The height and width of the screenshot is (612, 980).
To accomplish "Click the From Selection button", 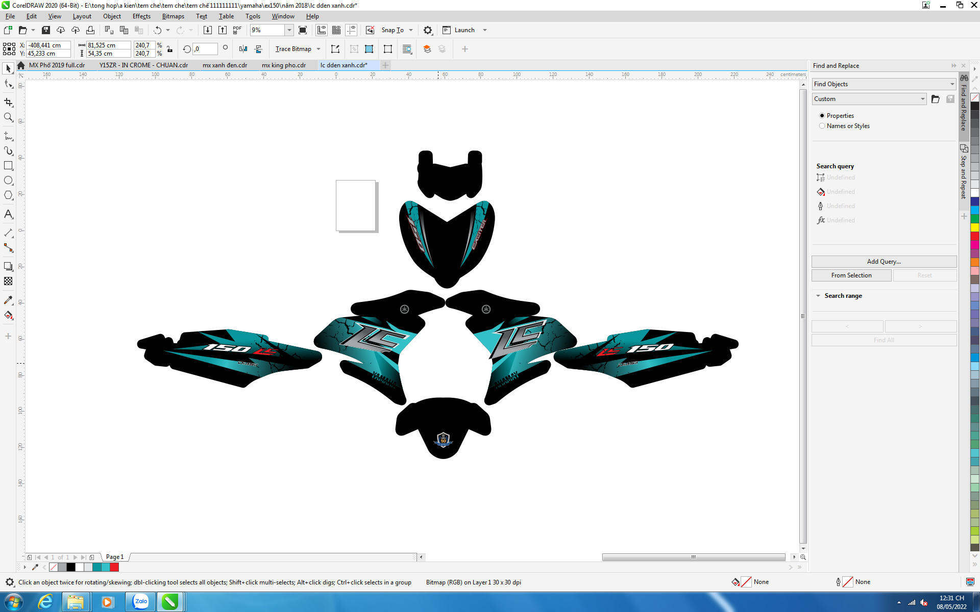I will click(851, 275).
